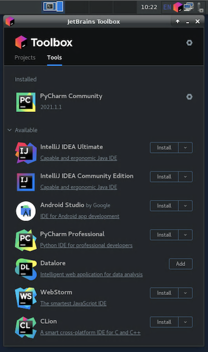
Task: Click the Datalore DL icon
Action: click(x=26, y=269)
